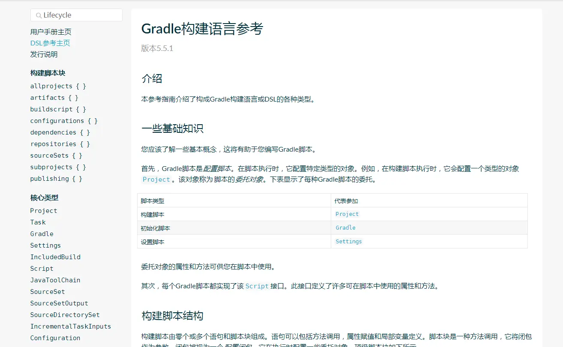The width and height of the screenshot is (563, 347).
Task: Open Configuration type in the sidebar
Action: [x=55, y=338]
